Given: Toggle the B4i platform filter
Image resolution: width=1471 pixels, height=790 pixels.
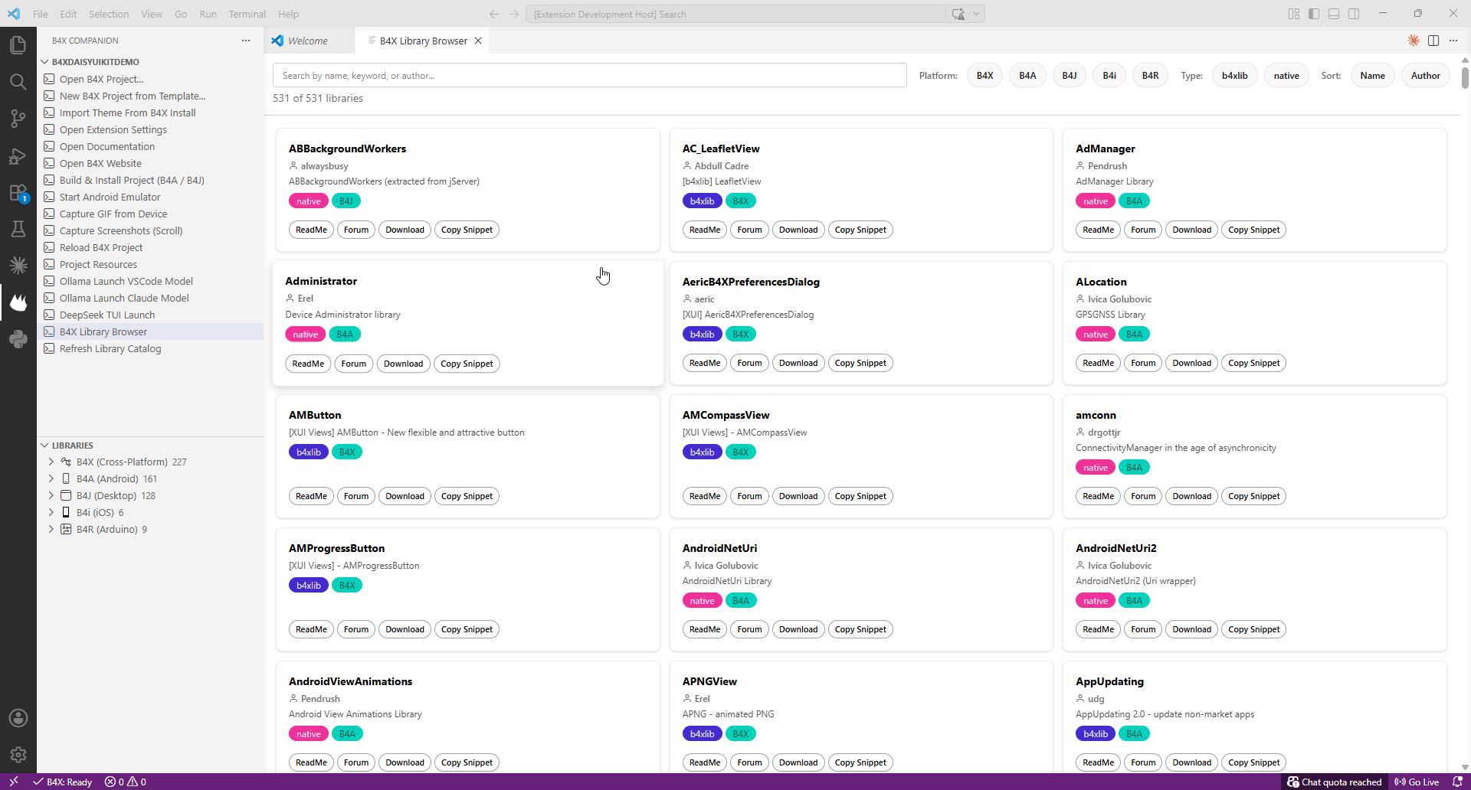Looking at the screenshot, I should point(1109,76).
